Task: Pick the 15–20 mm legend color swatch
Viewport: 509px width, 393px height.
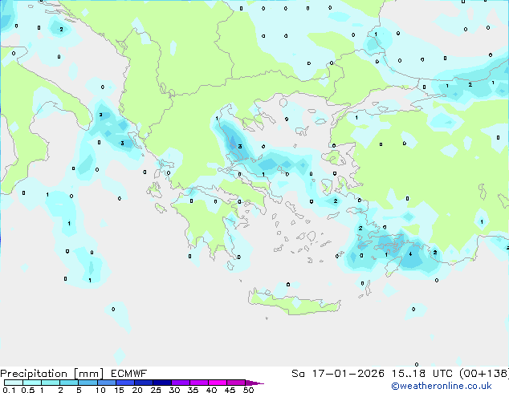Action: point(125,383)
